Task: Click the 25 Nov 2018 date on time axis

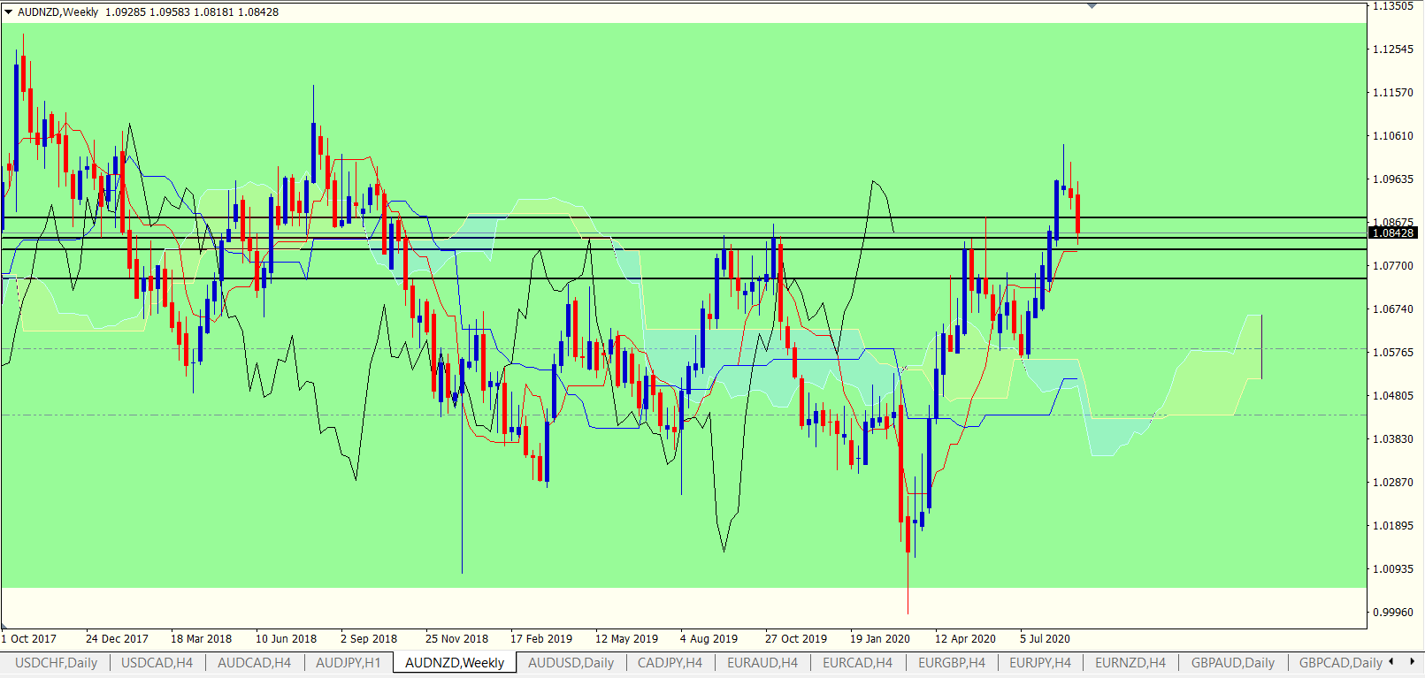Action: point(456,639)
